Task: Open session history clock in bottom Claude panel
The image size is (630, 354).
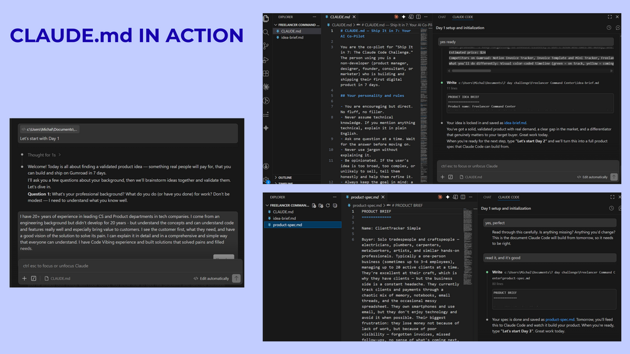Action: tap(612, 208)
